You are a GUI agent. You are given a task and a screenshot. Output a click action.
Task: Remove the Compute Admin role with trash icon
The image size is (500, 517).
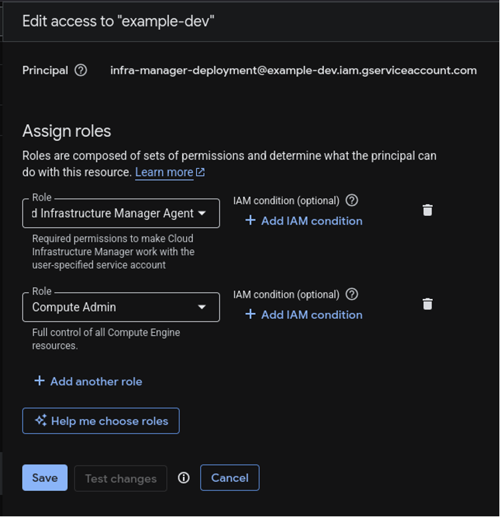pyautogui.click(x=428, y=304)
